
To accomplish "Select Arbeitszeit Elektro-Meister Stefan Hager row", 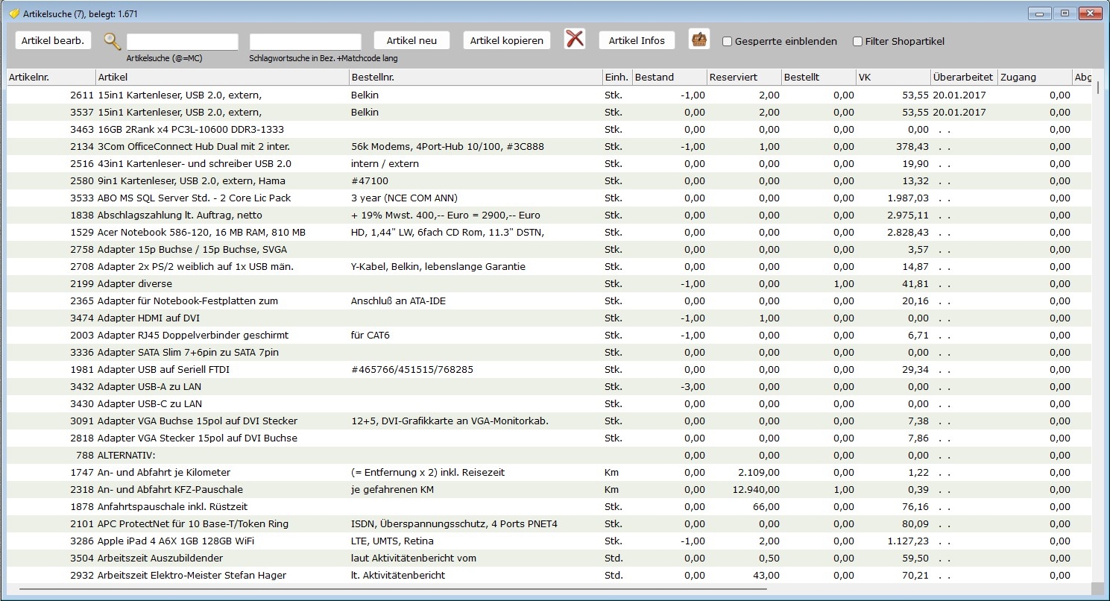I will 549,575.
